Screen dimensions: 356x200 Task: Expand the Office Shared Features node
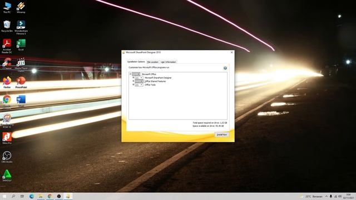[x=133, y=81]
